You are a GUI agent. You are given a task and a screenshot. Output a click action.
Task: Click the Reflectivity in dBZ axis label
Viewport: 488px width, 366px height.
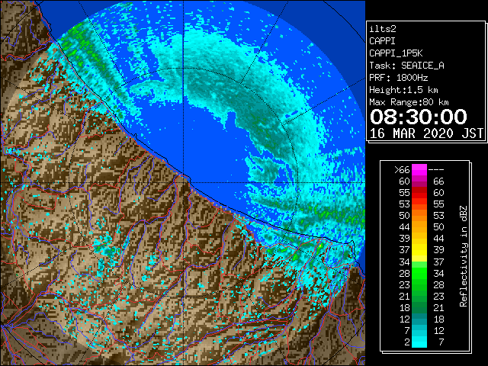click(x=464, y=256)
